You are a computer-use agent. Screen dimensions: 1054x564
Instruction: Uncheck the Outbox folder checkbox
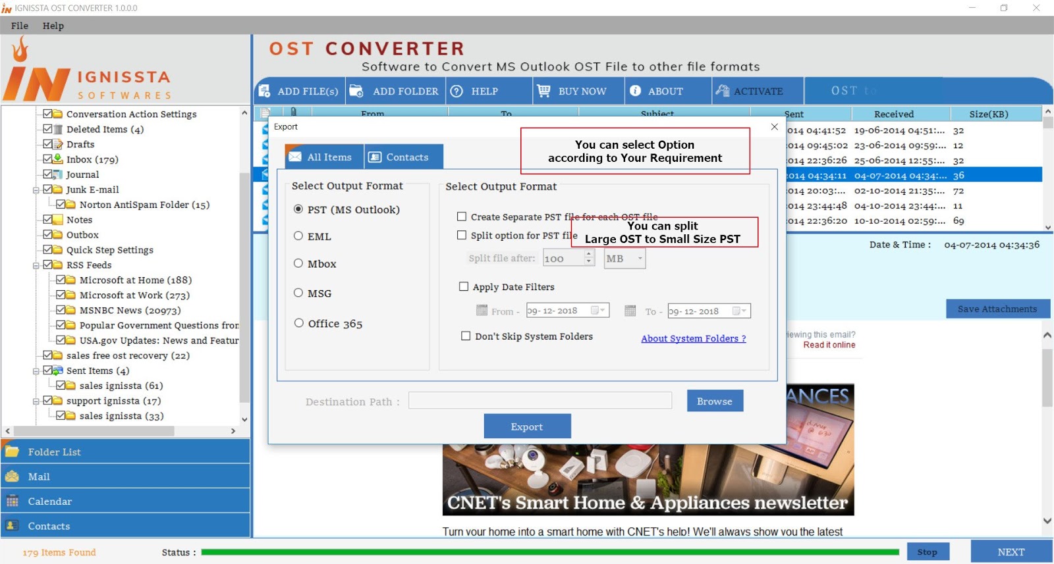(47, 234)
